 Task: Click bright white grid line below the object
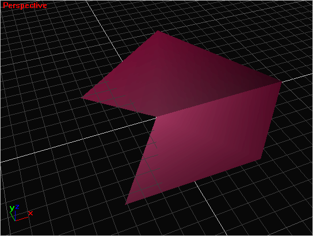tap(211, 208)
